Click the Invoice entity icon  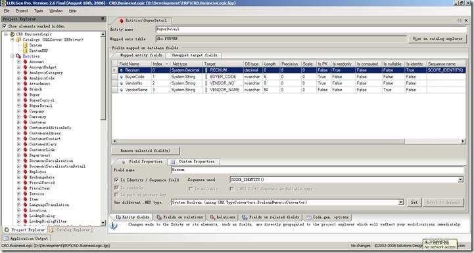[x=26, y=193]
